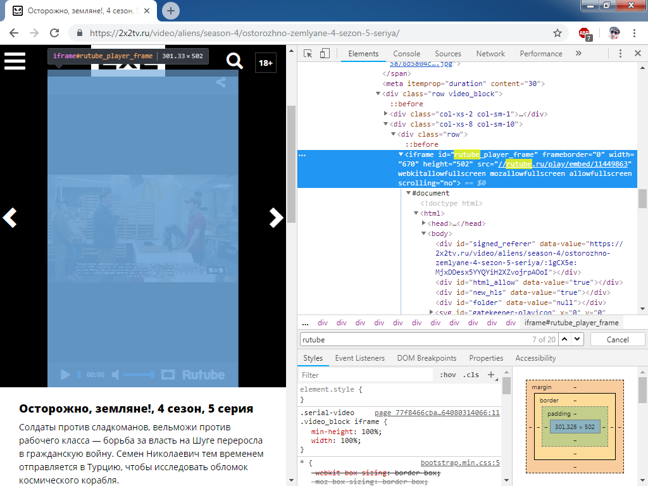This screenshot has width=648, height=486.
Task: Show more DevTools tabs with the chevron
Action: click(578, 54)
